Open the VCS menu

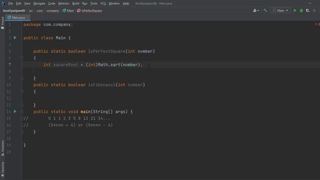coord(103,3)
